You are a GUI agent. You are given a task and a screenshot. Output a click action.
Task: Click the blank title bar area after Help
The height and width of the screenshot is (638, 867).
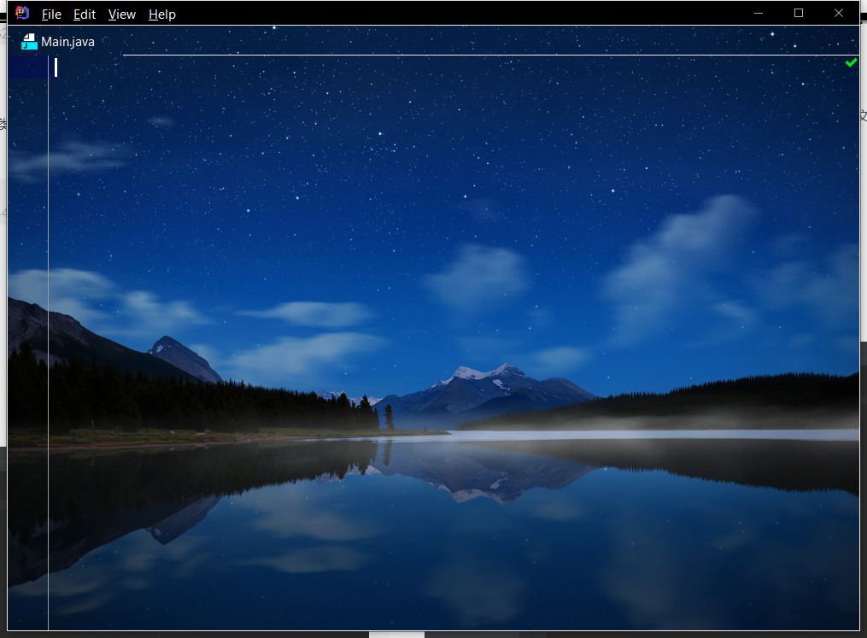click(x=461, y=13)
